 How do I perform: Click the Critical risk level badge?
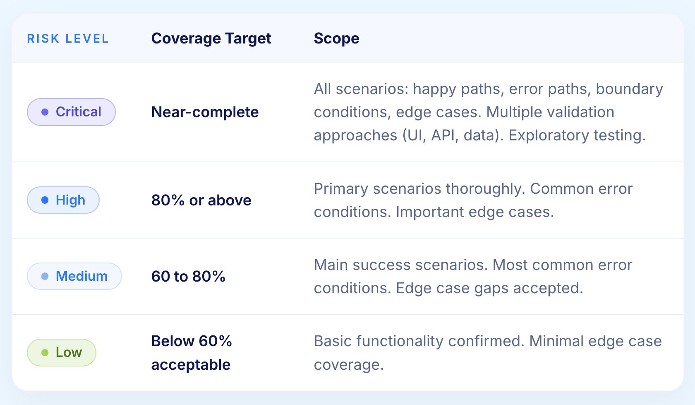click(71, 112)
